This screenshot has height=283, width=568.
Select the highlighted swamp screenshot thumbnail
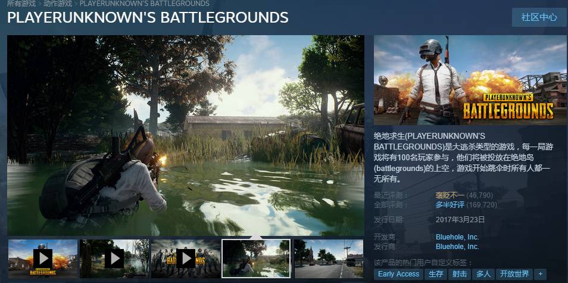256,259
